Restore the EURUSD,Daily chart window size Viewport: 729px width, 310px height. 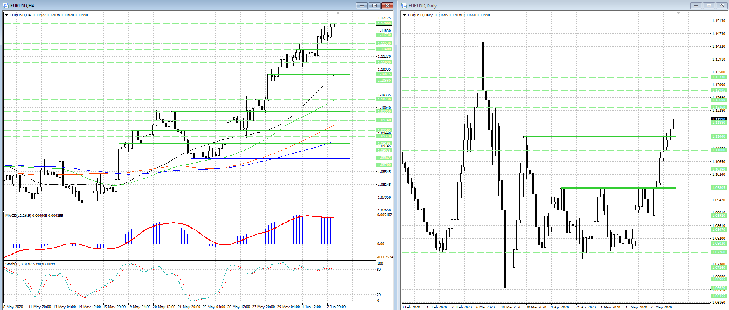tap(709, 5)
